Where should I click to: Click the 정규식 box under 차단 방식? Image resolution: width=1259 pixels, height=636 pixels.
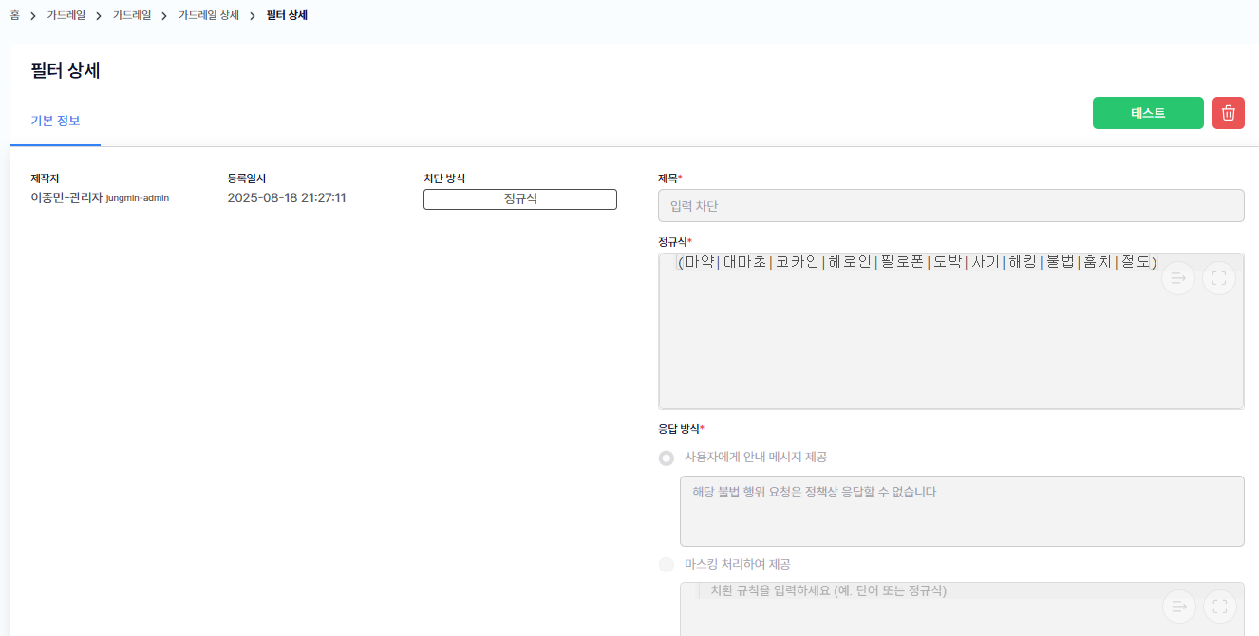click(519, 199)
